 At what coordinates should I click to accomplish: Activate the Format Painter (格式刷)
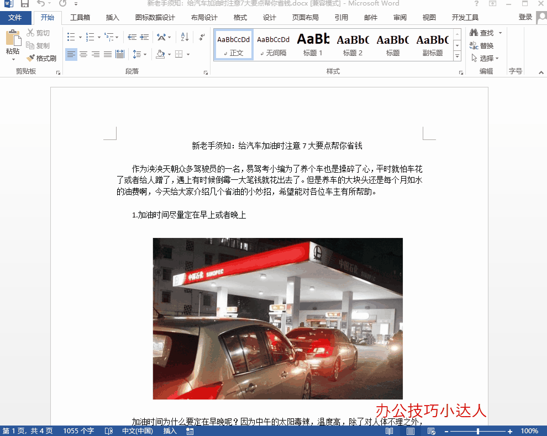click(x=41, y=58)
